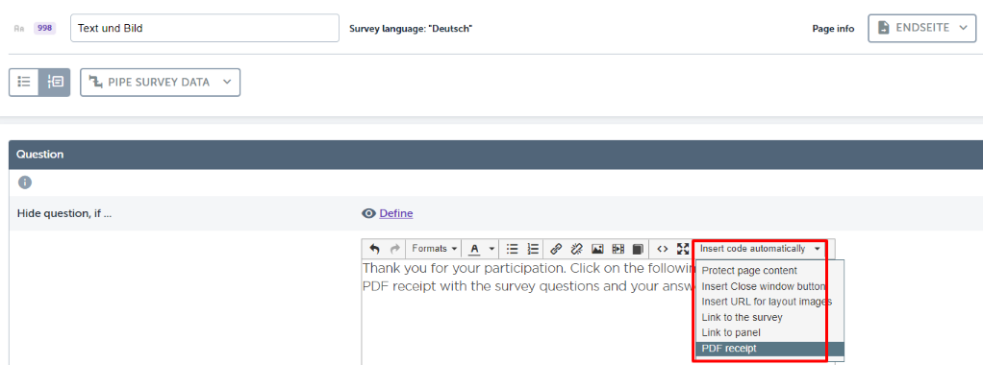Choose Protect page content
983x365 pixels.
(769, 271)
